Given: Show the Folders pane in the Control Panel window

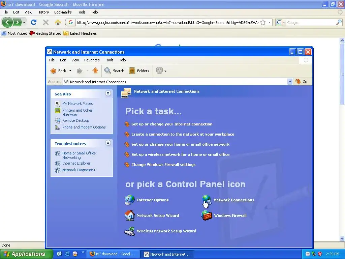Looking at the screenshot, I should click(x=139, y=71).
